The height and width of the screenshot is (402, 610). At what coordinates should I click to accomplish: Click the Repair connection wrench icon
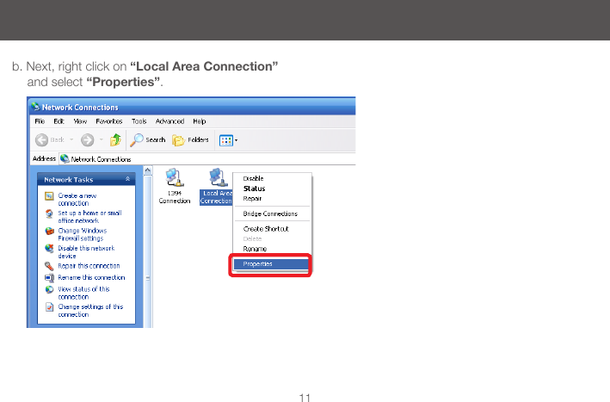[49, 266]
